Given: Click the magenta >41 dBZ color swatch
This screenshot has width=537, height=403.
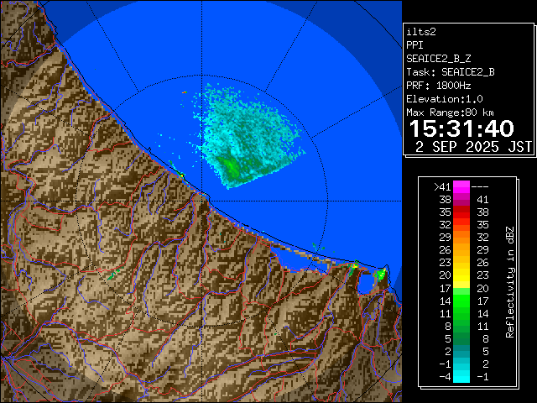Looking at the screenshot, I should click(461, 186).
